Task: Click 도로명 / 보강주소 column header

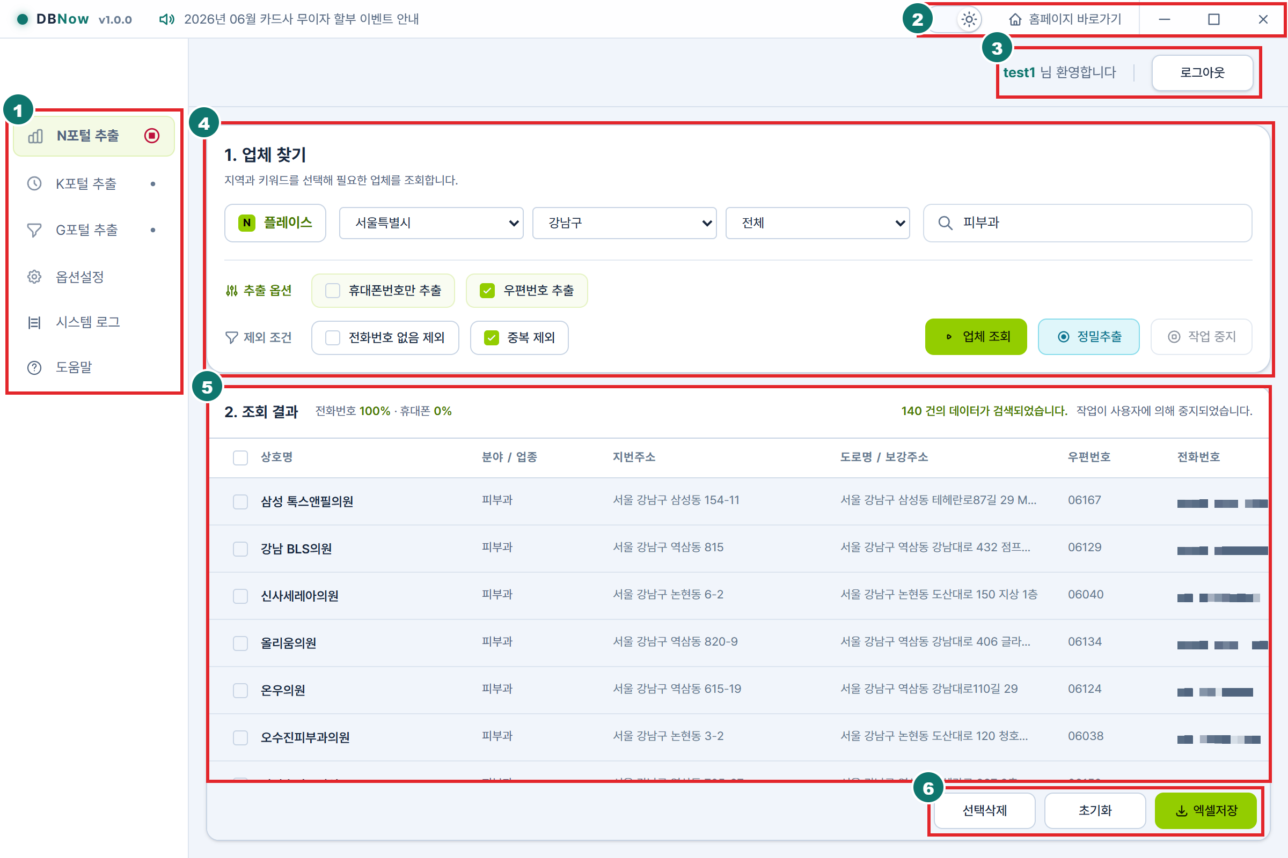Action: (884, 457)
